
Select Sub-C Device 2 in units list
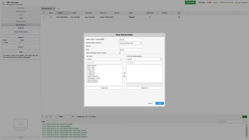point(93,82)
